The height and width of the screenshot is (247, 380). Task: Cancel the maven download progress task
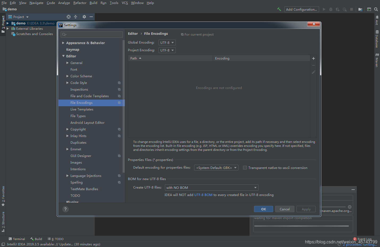click(x=350, y=207)
